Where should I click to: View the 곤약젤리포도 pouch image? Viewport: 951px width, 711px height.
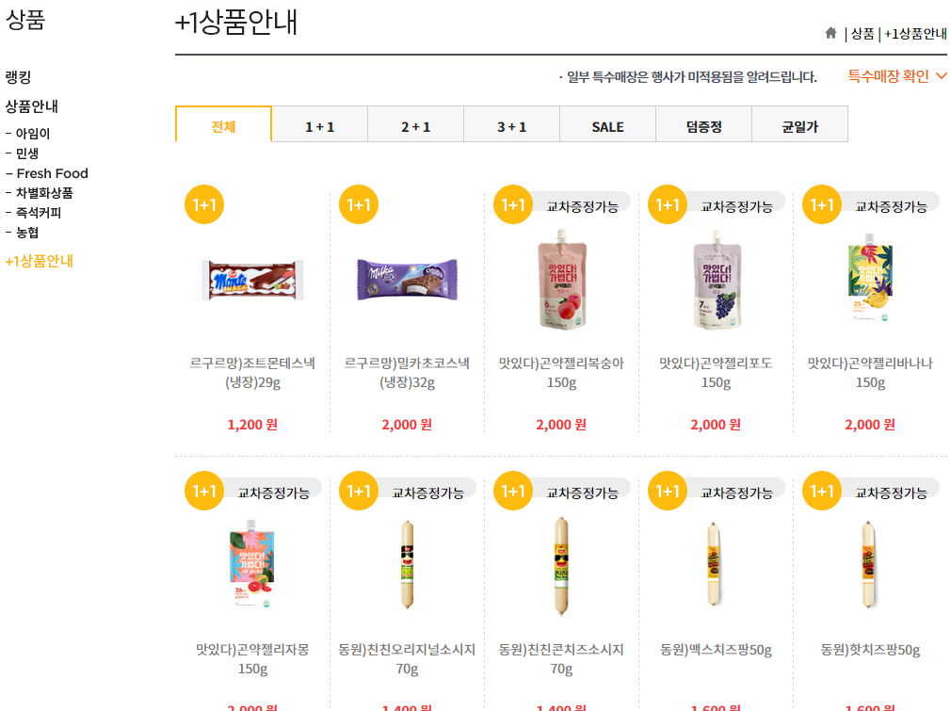(717, 281)
